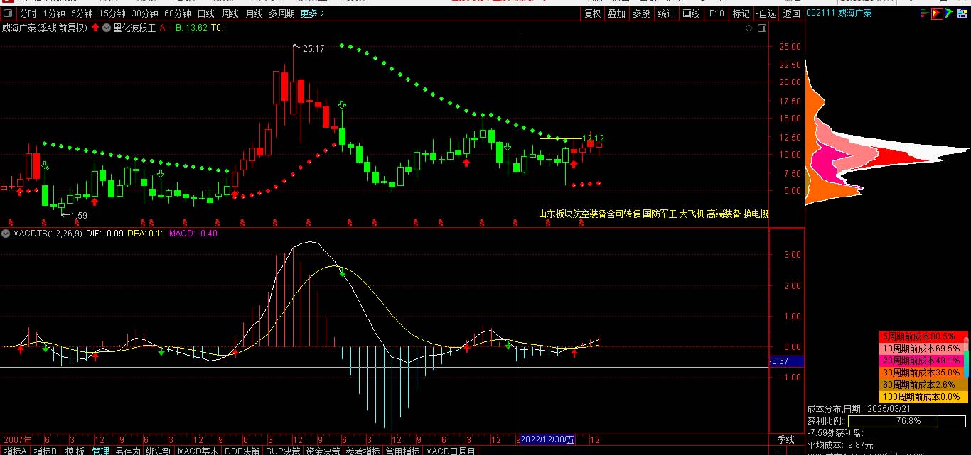The width and height of the screenshot is (971, 455).
Task: Switch to the 日线 period tab
Action: click(x=205, y=13)
